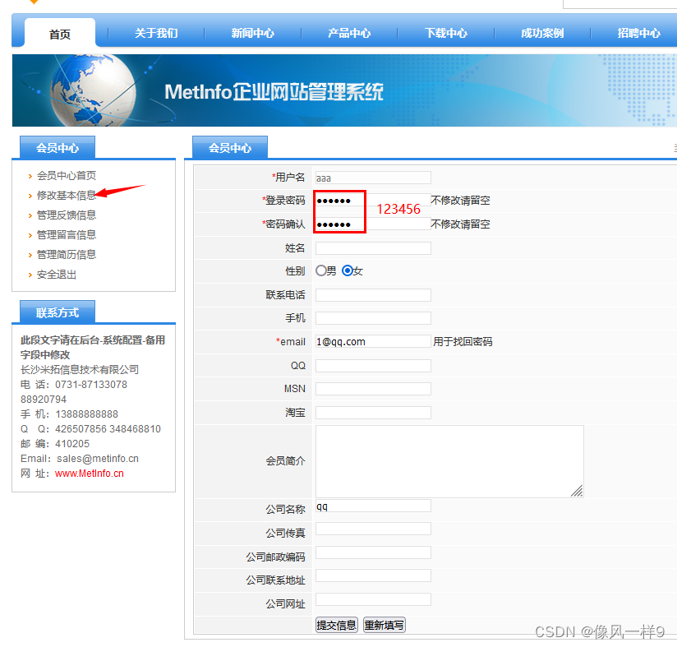Click the 公司传真 input field
Screen dimensions: 677x647
coord(373,529)
